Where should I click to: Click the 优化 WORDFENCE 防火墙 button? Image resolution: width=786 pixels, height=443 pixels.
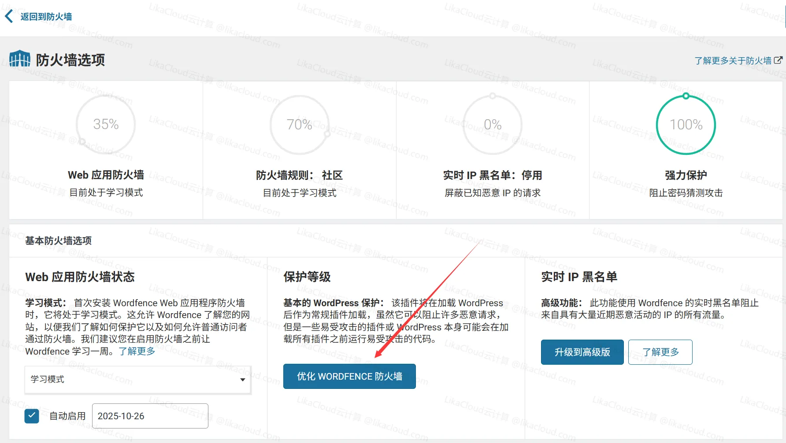point(349,376)
